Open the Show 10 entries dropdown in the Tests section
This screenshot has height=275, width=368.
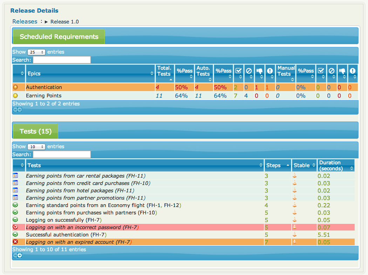click(x=36, y=146)
